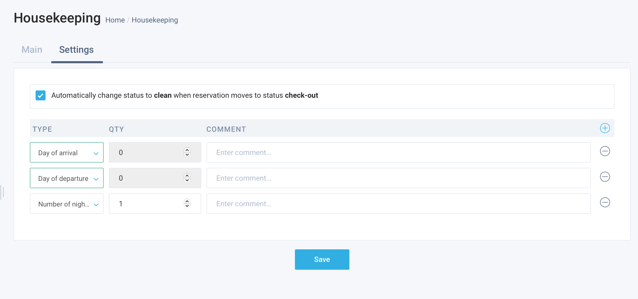Screen dimensions: 638x299
Task: Expand the Number of nights type dropdown
Action: pos(96,204)
